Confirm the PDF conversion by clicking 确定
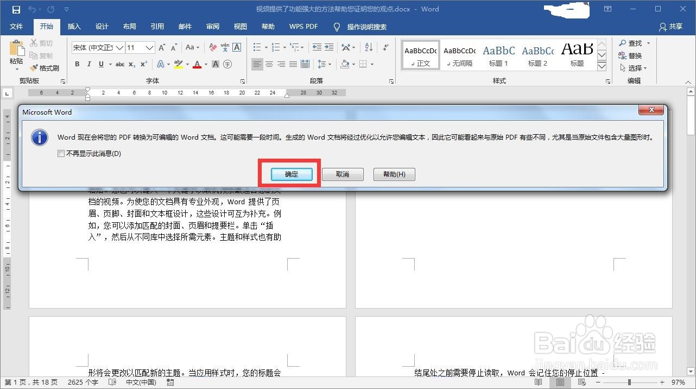The height and width of the screenshot is (389, 696). click(x=290, y=174)
